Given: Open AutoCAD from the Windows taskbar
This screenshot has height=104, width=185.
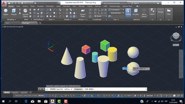Looking at the screenshot, I should (52, 101).
